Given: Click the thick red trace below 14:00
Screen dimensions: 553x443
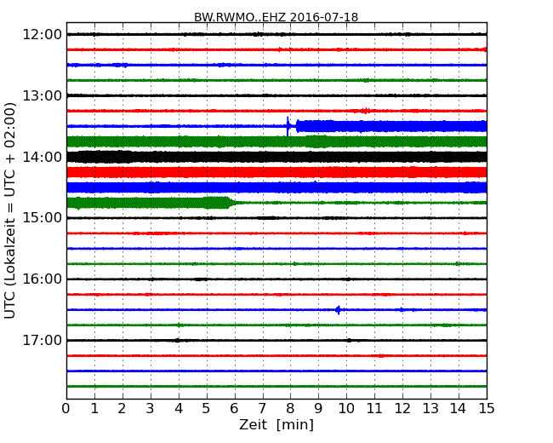Looking at the screenshot, I should [x=276, y=172].
